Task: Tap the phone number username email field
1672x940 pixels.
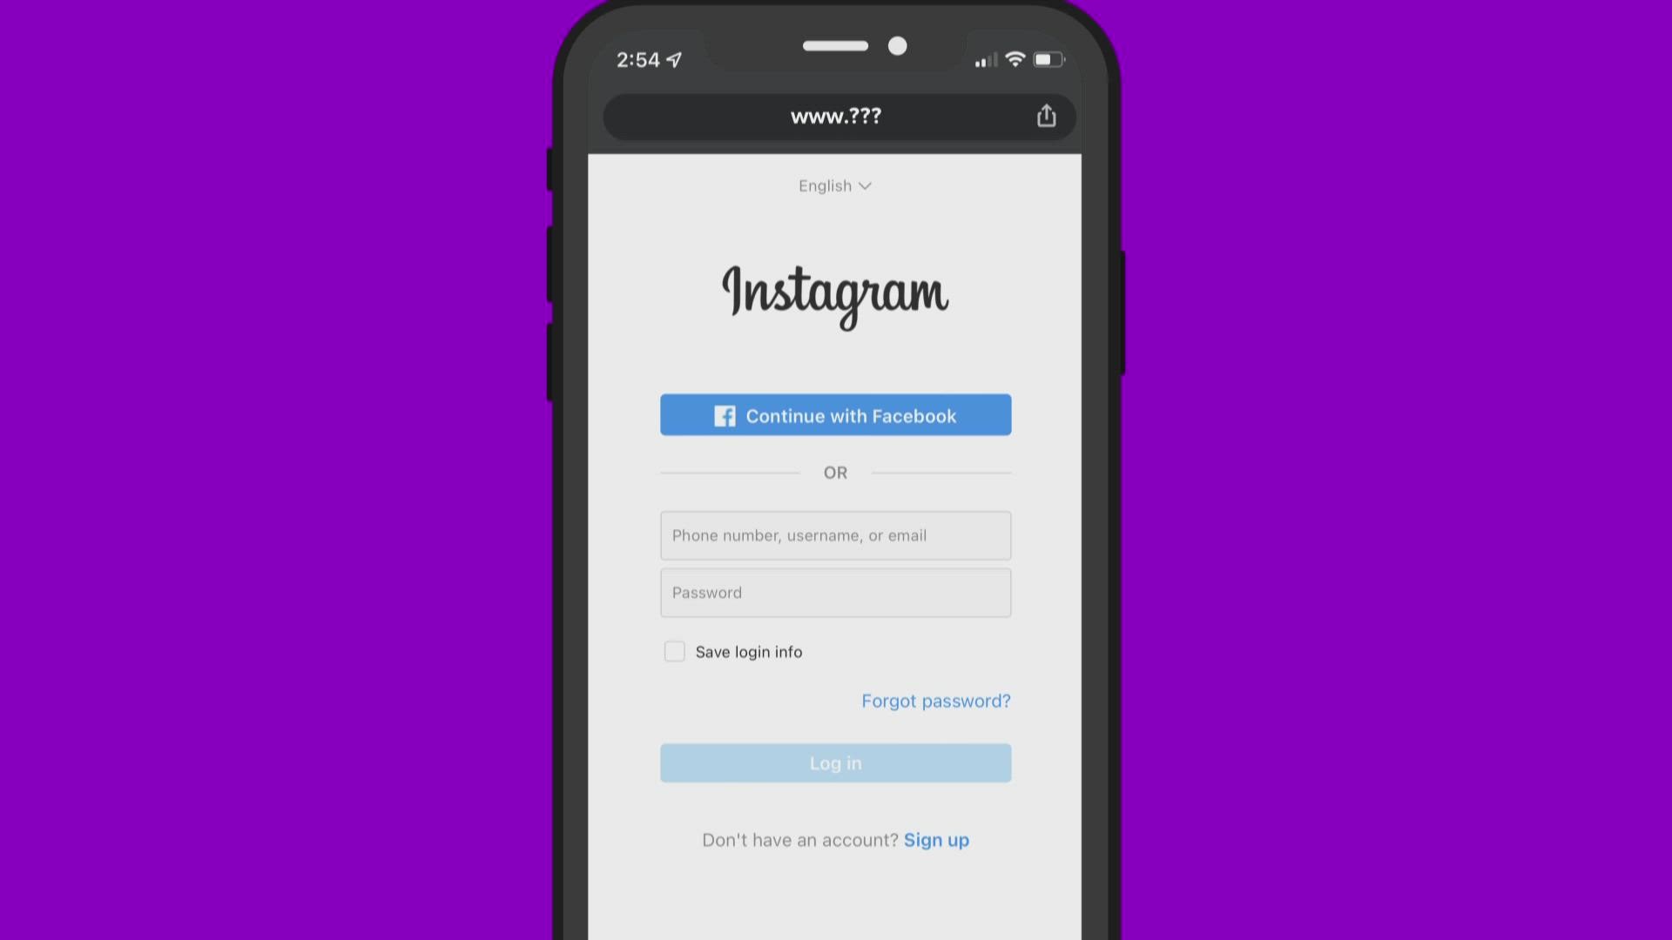Action: (x=835, y=535)
